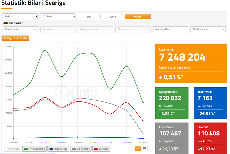Switch to table view icon
This screenshot has height=154, width=230.
(x=144, y=149)
